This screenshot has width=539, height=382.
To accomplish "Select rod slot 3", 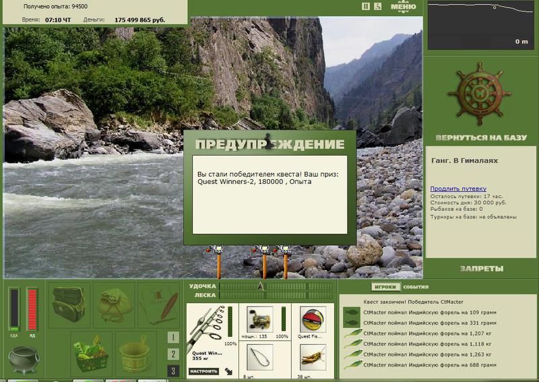I will [173, 371].
